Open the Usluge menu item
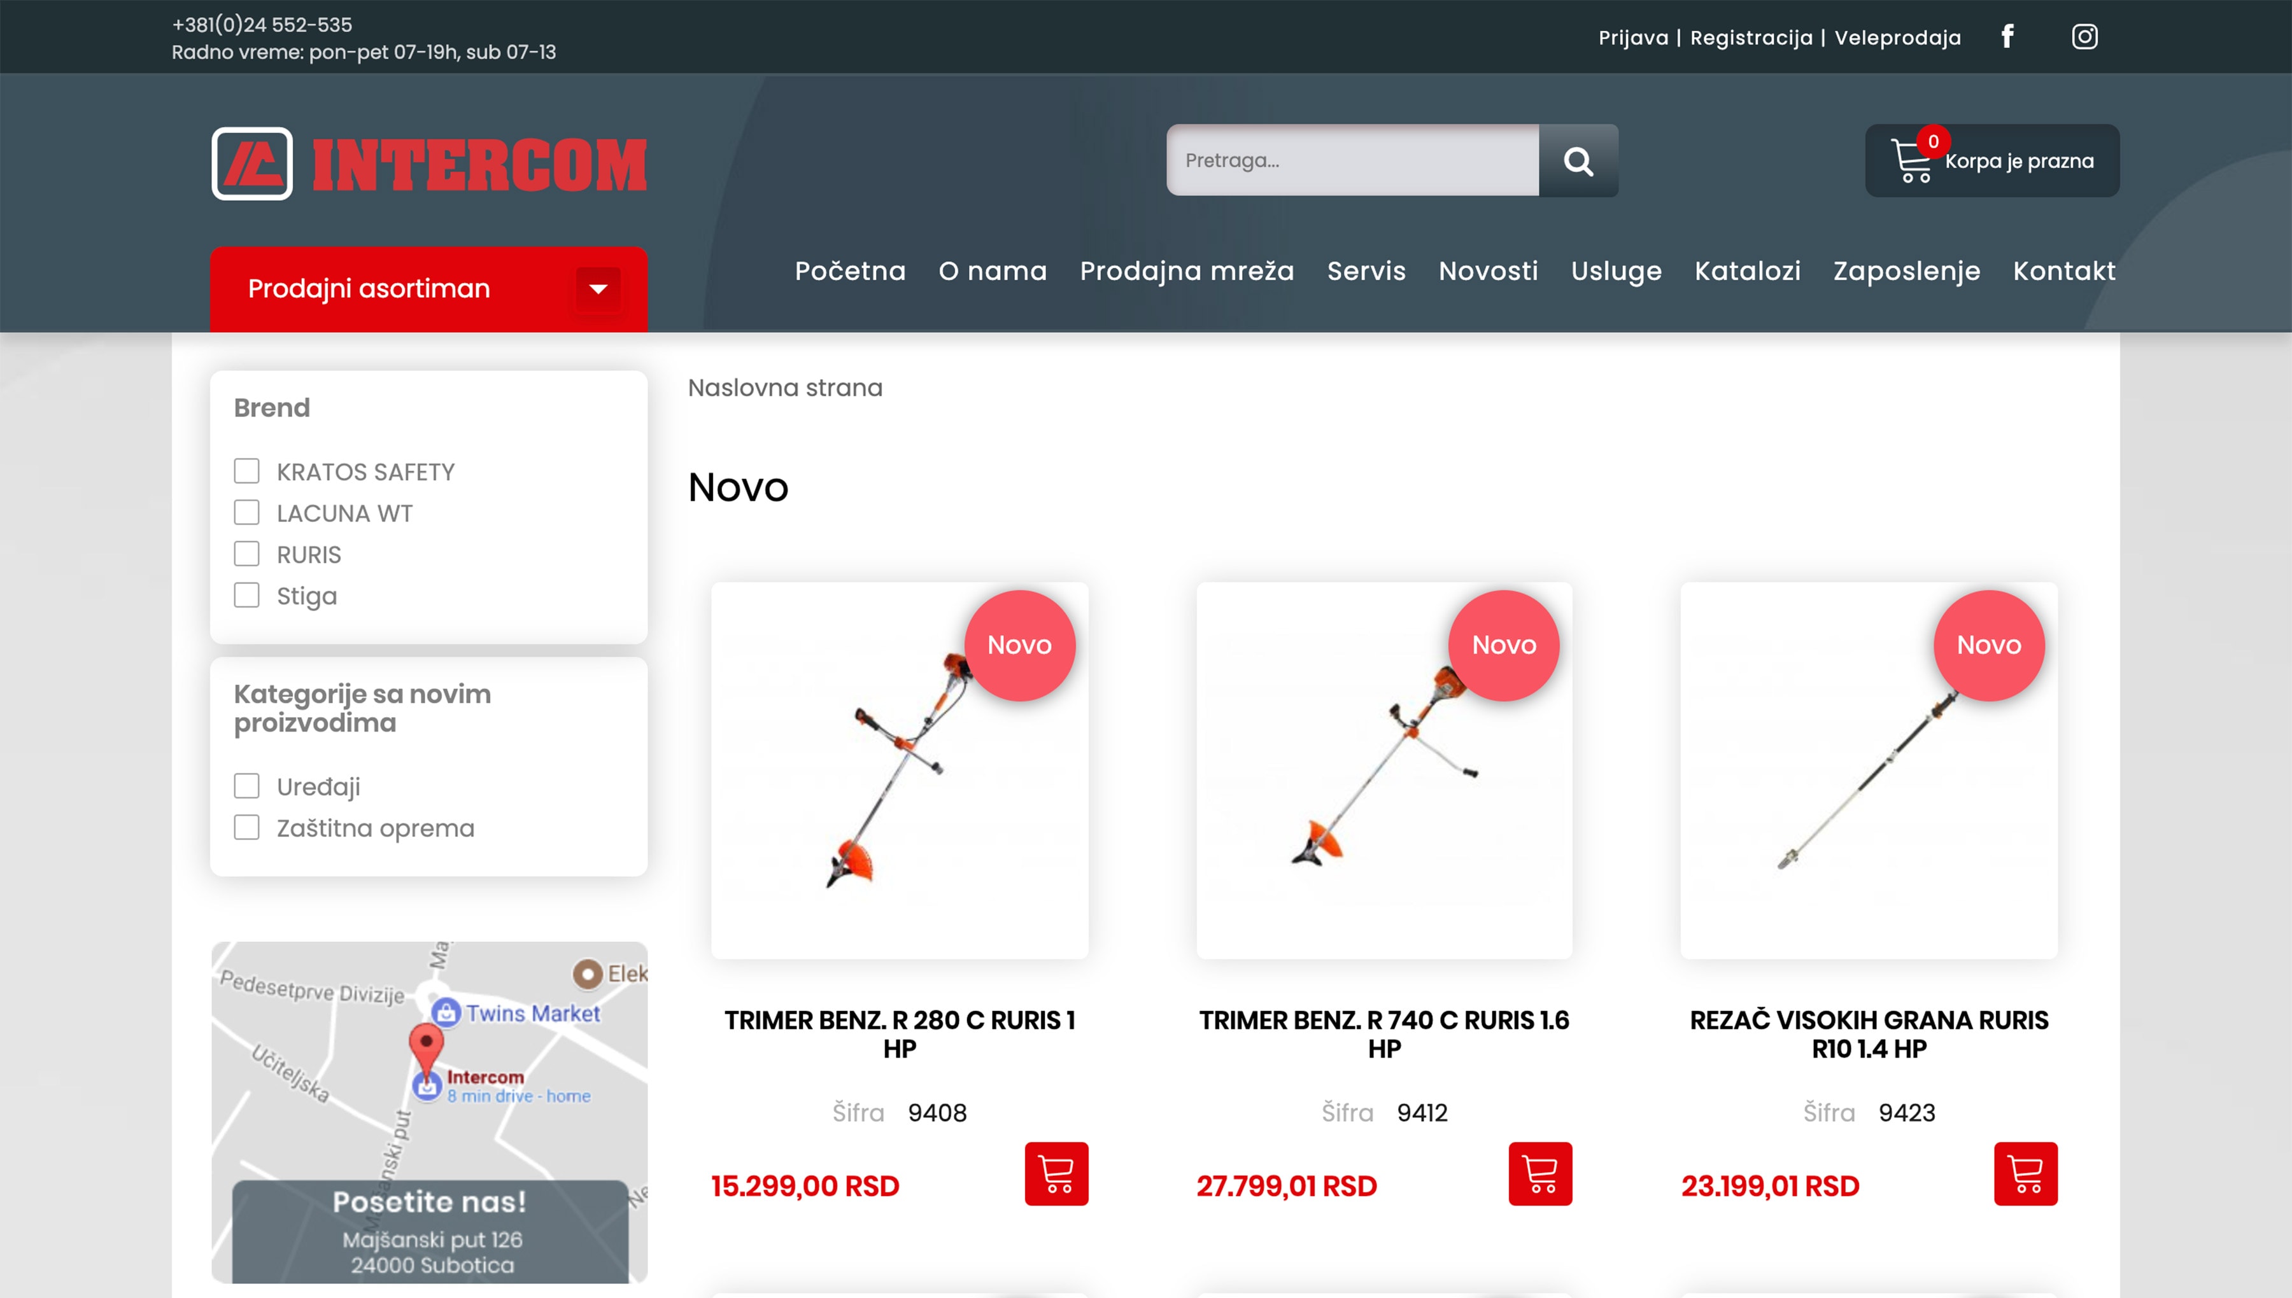This screenshot has height=1298, width=2292. [x=1616, y=271]
